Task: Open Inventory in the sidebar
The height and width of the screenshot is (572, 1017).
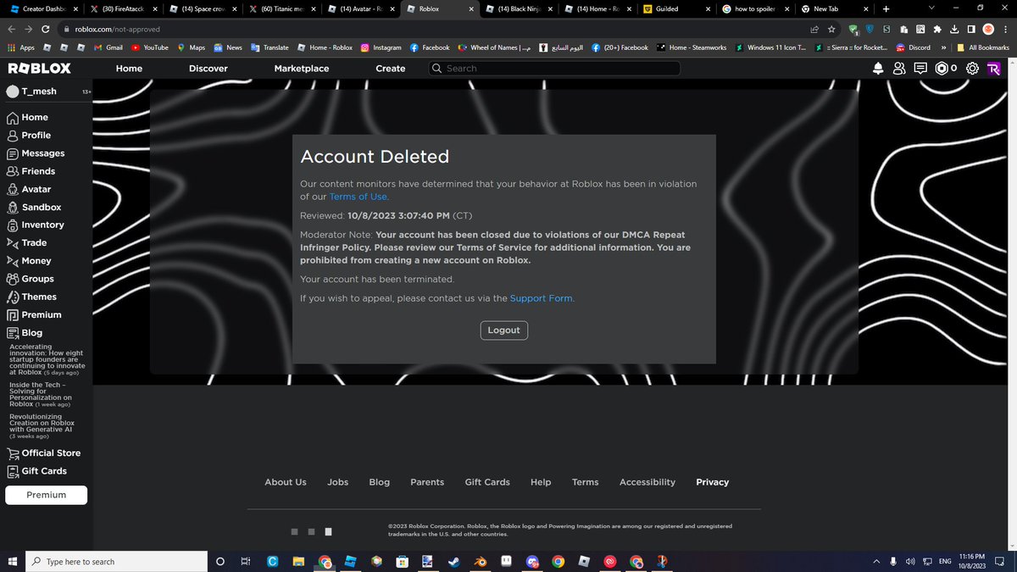Action: click(36, 225)
